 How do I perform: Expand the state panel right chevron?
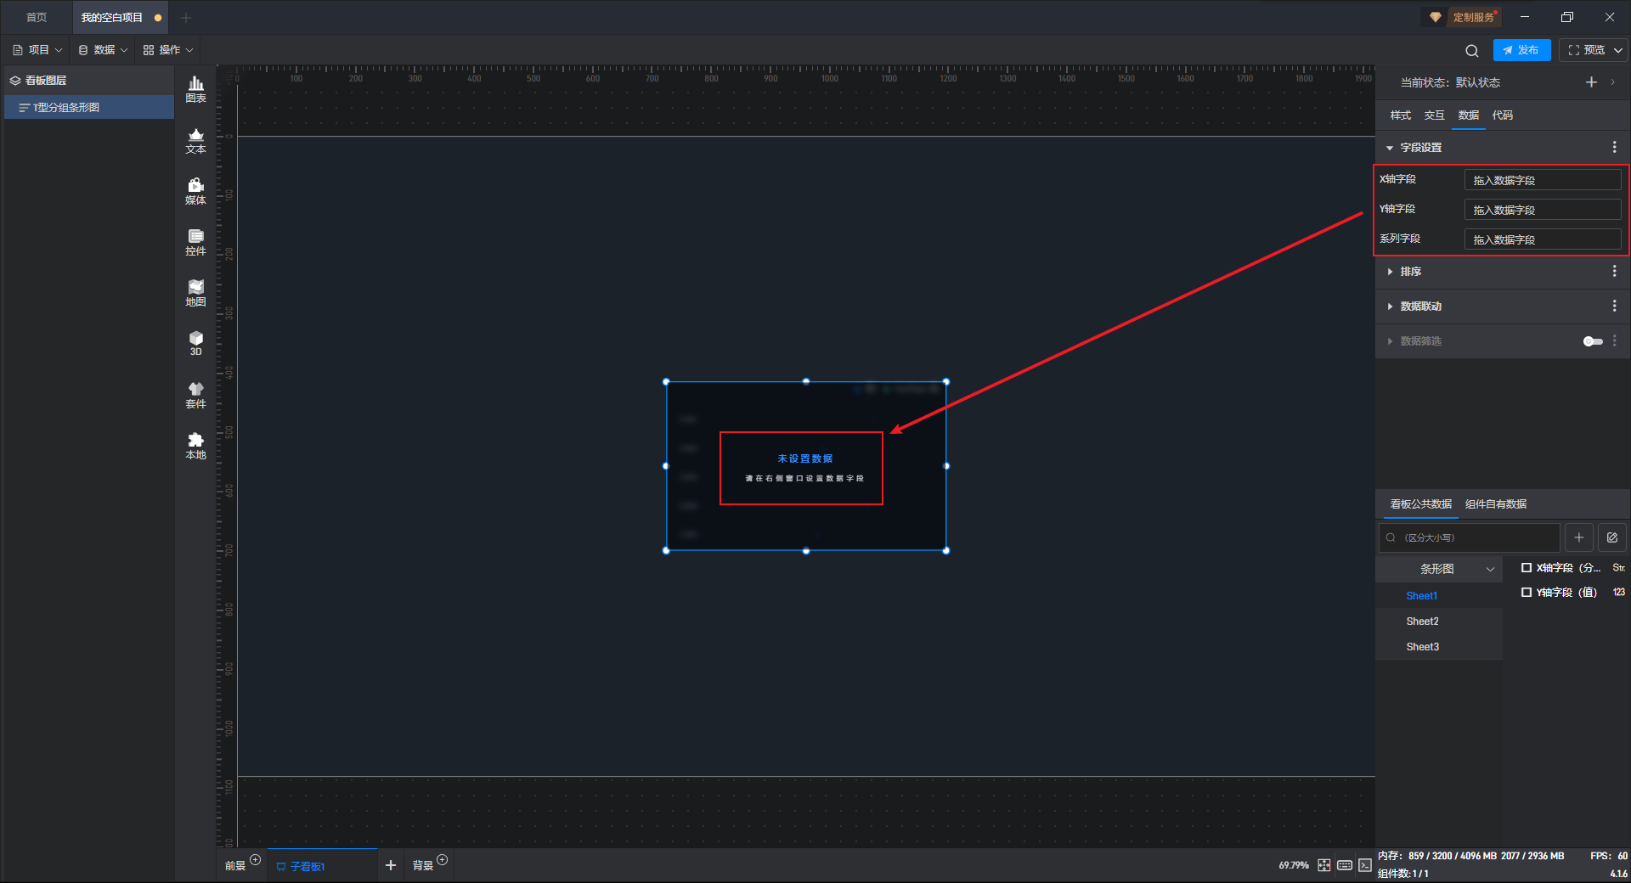(x=1612, y=82)
